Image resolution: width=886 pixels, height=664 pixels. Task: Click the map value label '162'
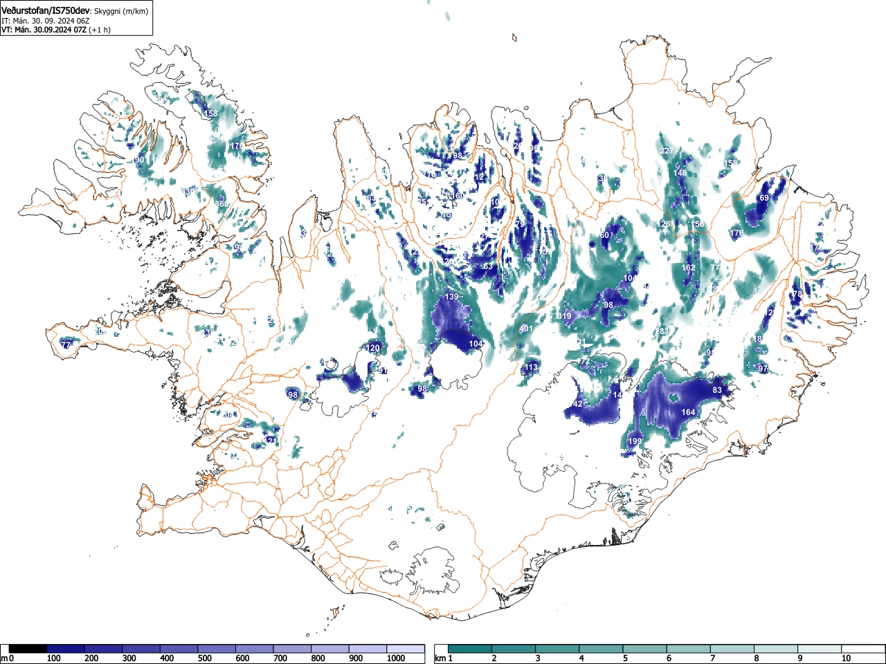coord(688,268)
